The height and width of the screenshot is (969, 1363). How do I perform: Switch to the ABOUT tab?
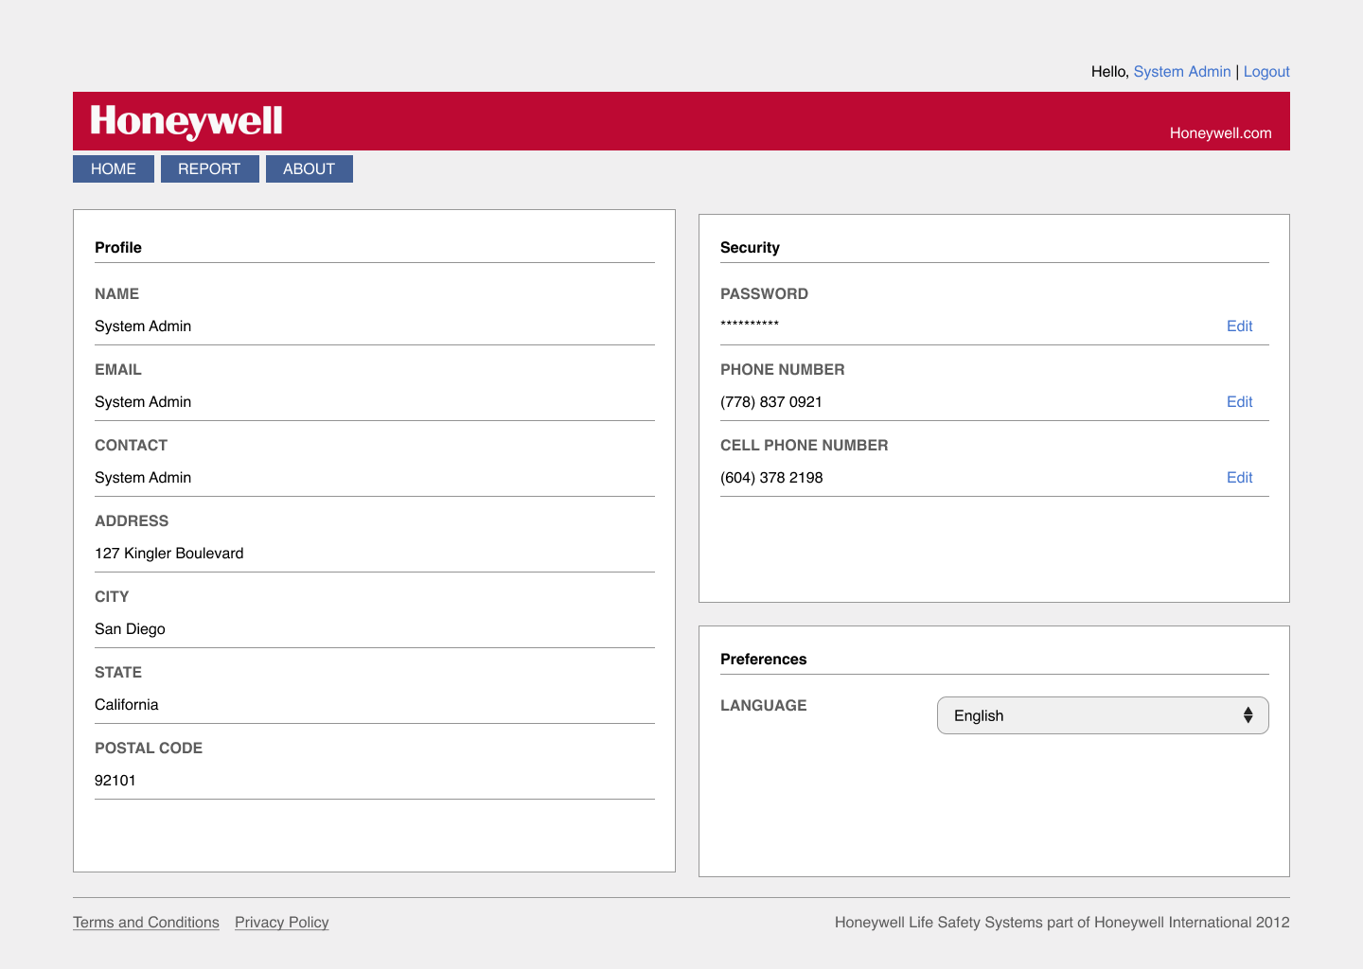(x=309, y=168)
